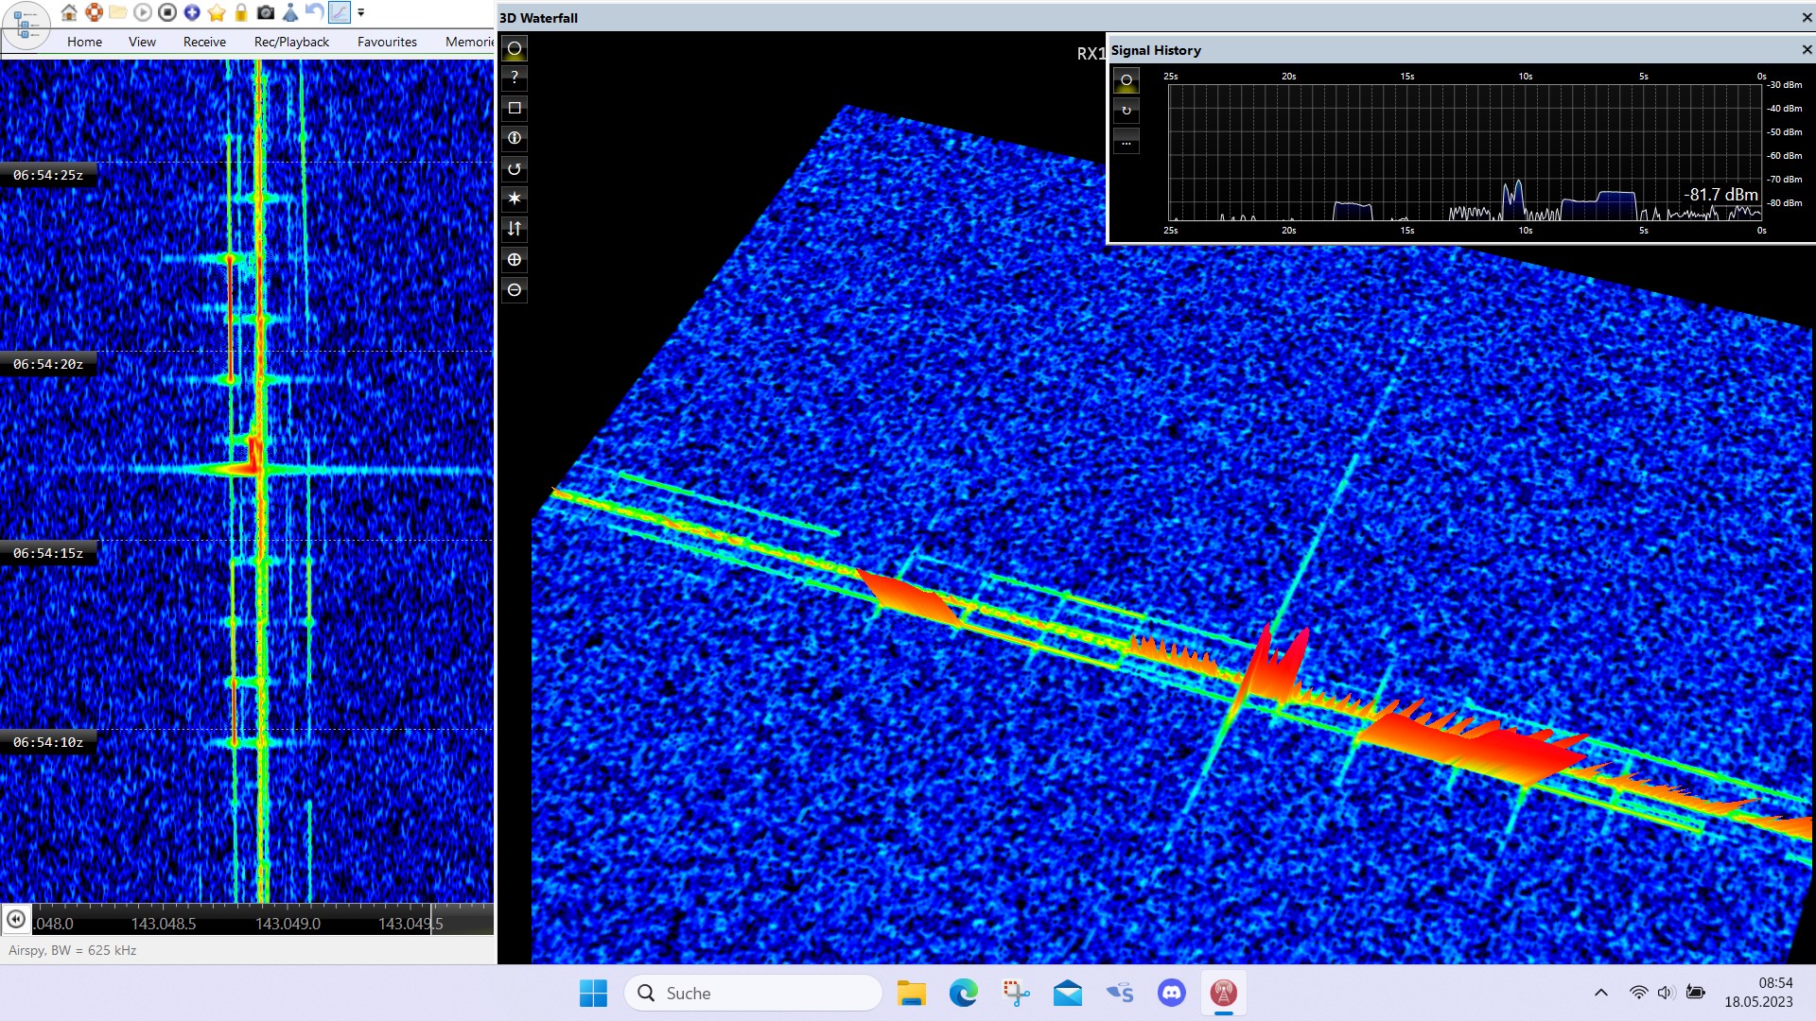Expand the quick access toolbar dropdown arrow

tap(361, 13)
